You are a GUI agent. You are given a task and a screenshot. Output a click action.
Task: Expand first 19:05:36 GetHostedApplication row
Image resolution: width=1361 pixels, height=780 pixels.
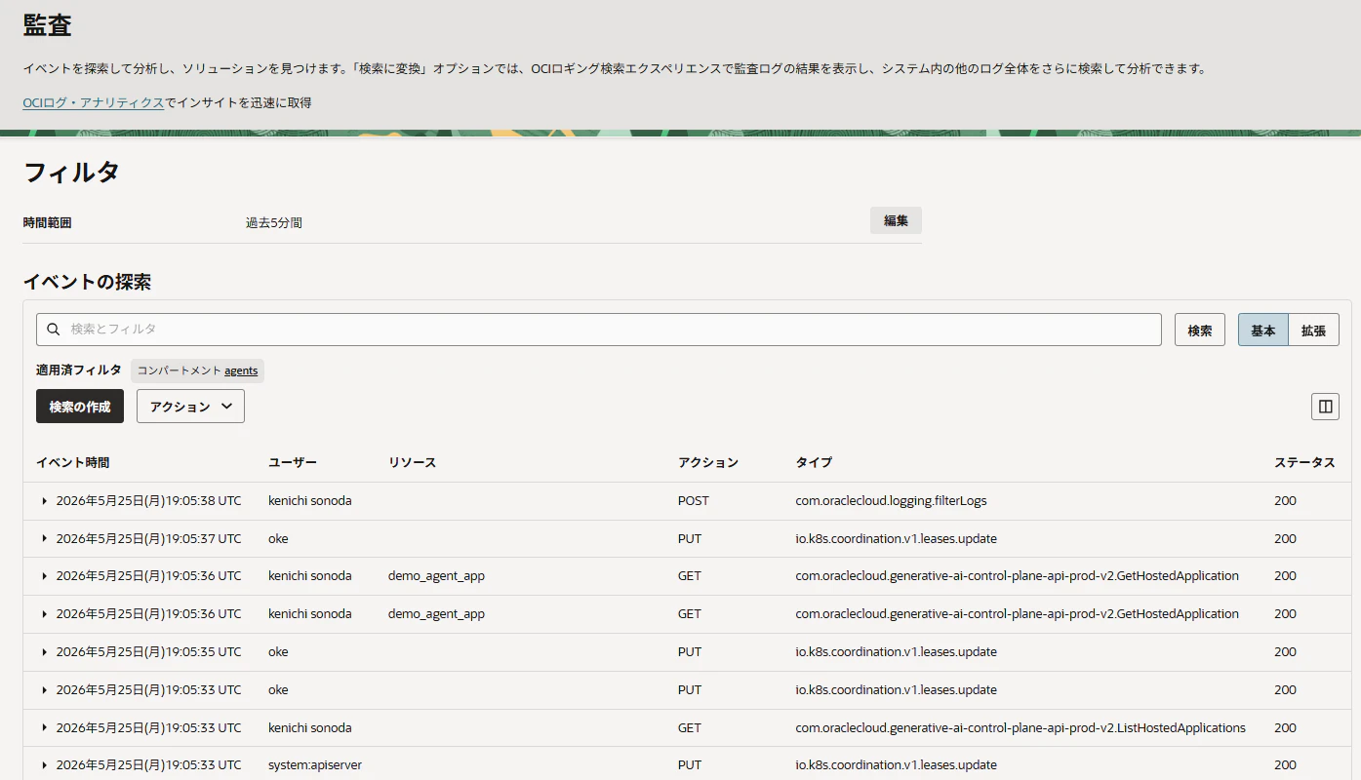pos(45,576)
